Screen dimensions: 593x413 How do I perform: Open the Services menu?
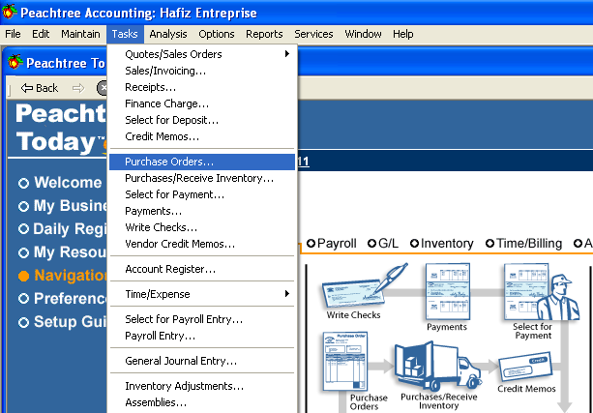pos(313,34)
